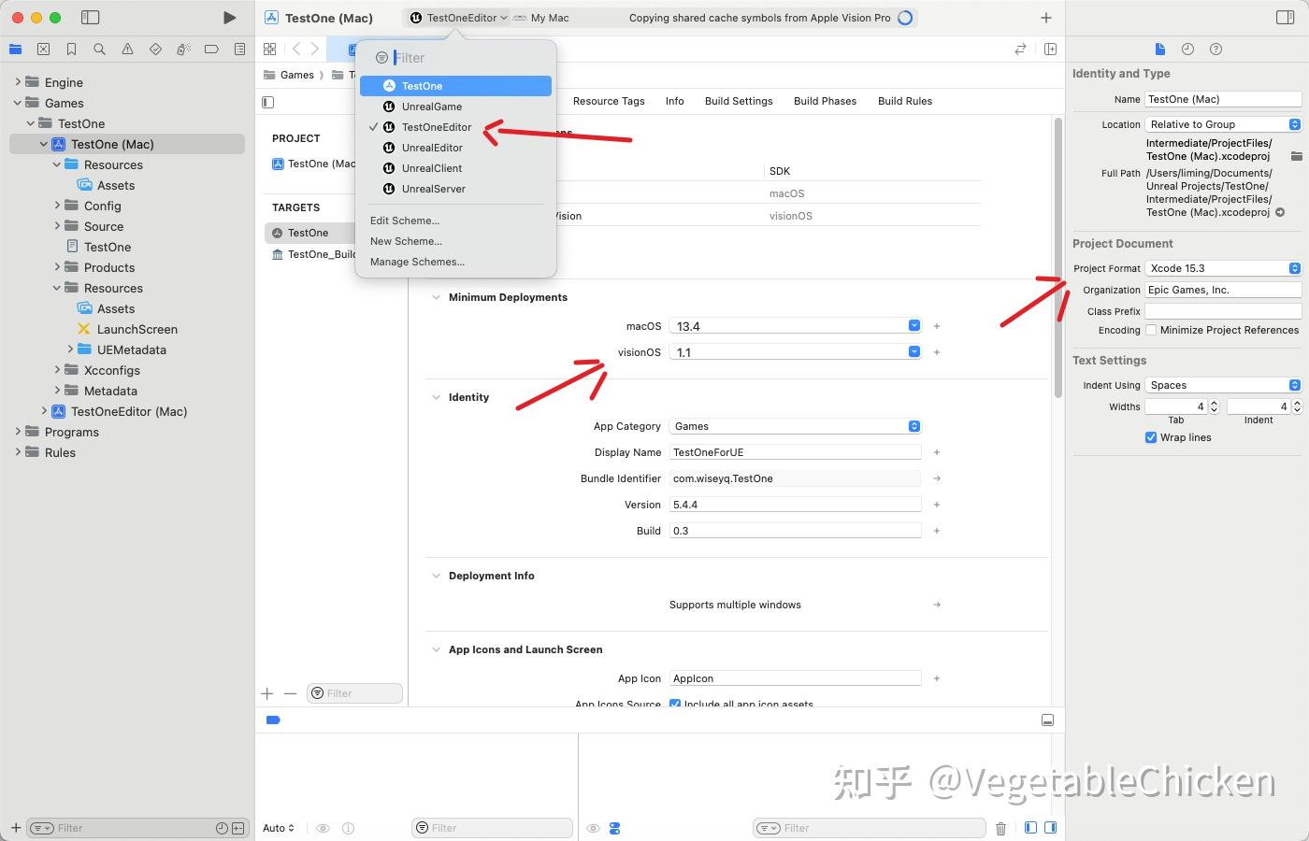The width and height of the screenshot is (1309, 841).
Task: Switch to the Build Settings tab
Action: tap(739, 101)
